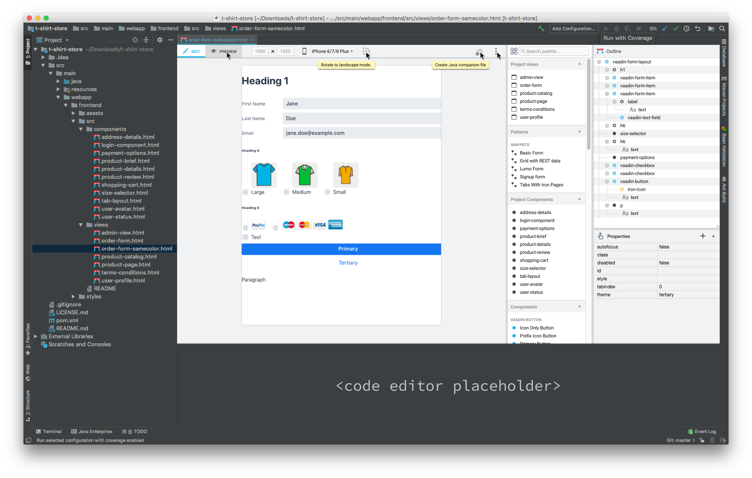Open product-catalog.html in the project tree
The image size is (752, 478).
point(129,257)
